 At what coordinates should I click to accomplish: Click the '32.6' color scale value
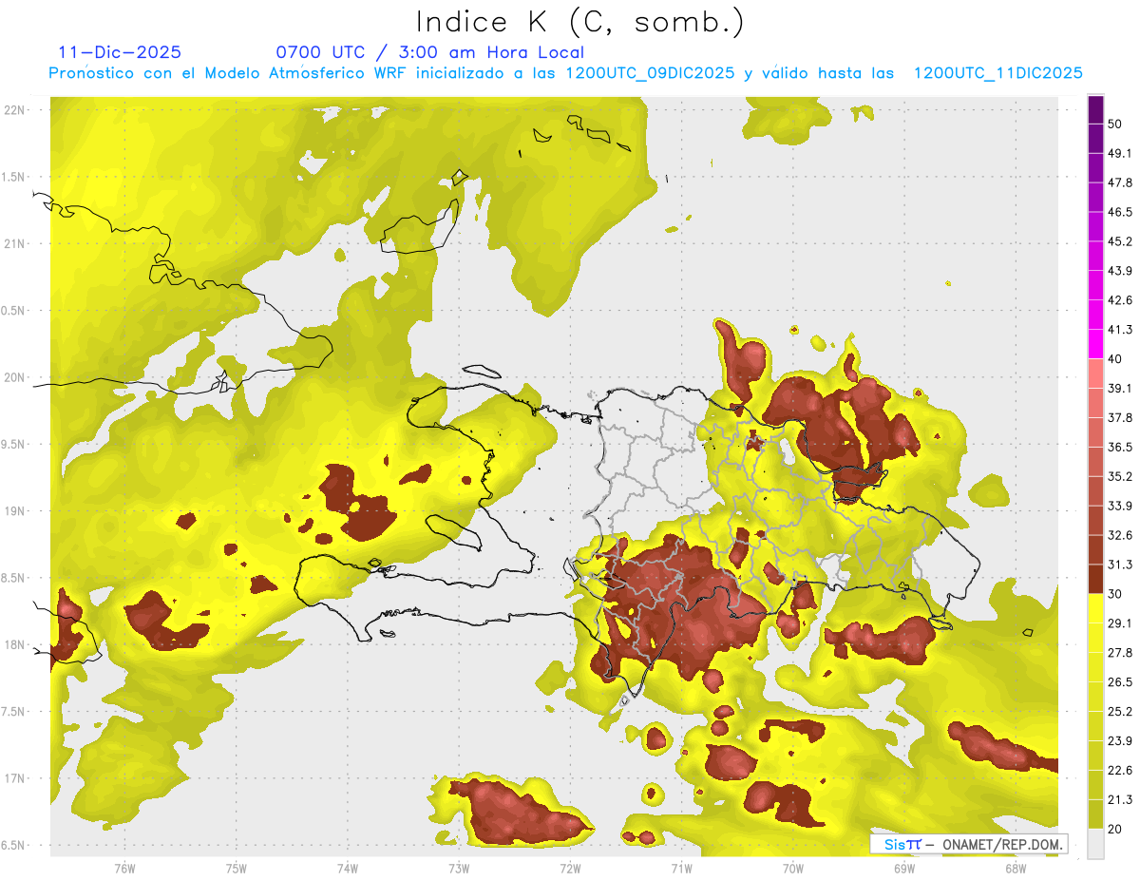tap(1120, 535)
